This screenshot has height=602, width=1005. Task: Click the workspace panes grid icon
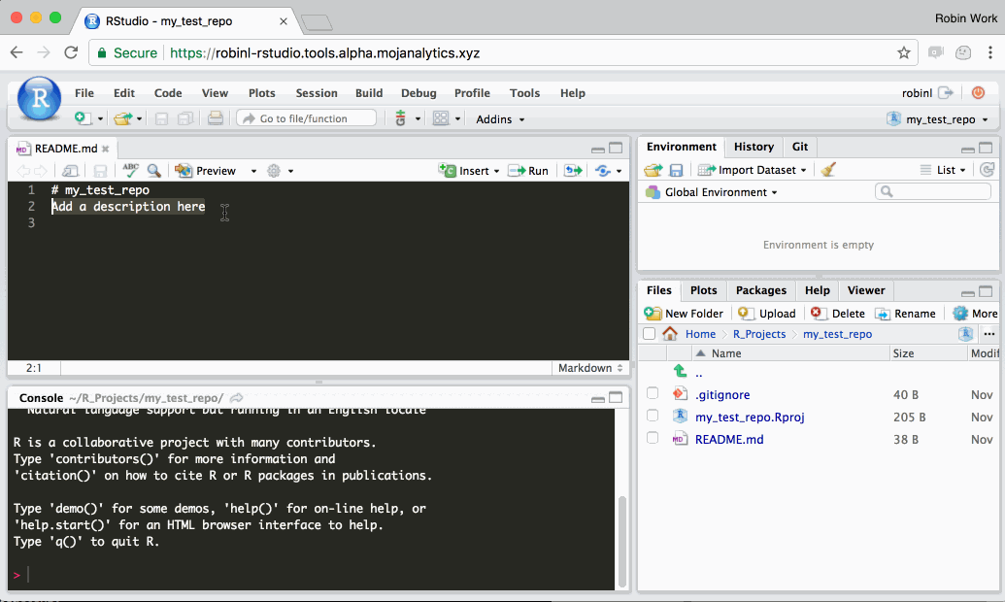441,118
